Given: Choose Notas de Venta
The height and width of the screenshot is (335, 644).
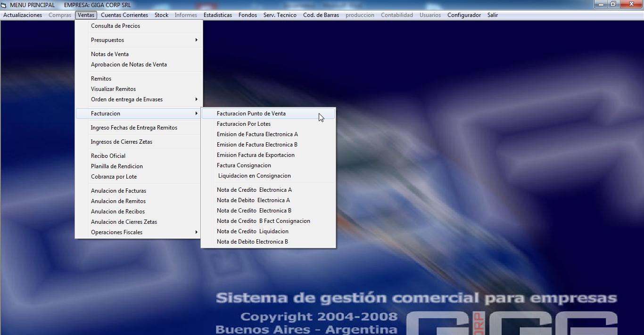Looking at the screenshot, I should 139,54.
